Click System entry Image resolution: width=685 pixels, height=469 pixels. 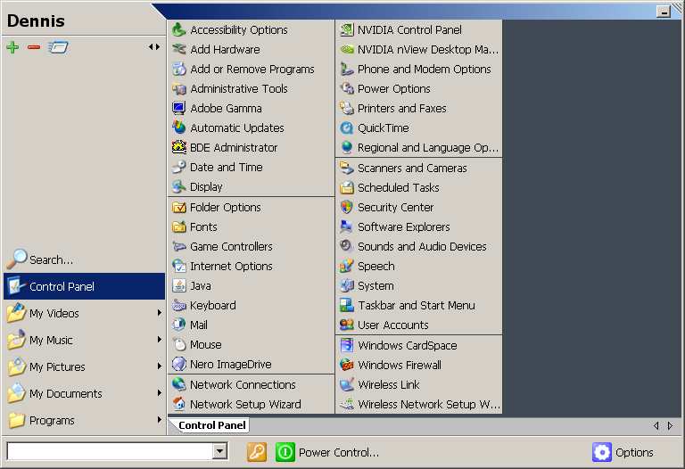pyautogui.click(x=418, y=286)
